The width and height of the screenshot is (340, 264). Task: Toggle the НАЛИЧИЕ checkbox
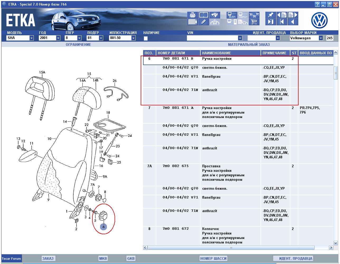[x=145, y=38]
